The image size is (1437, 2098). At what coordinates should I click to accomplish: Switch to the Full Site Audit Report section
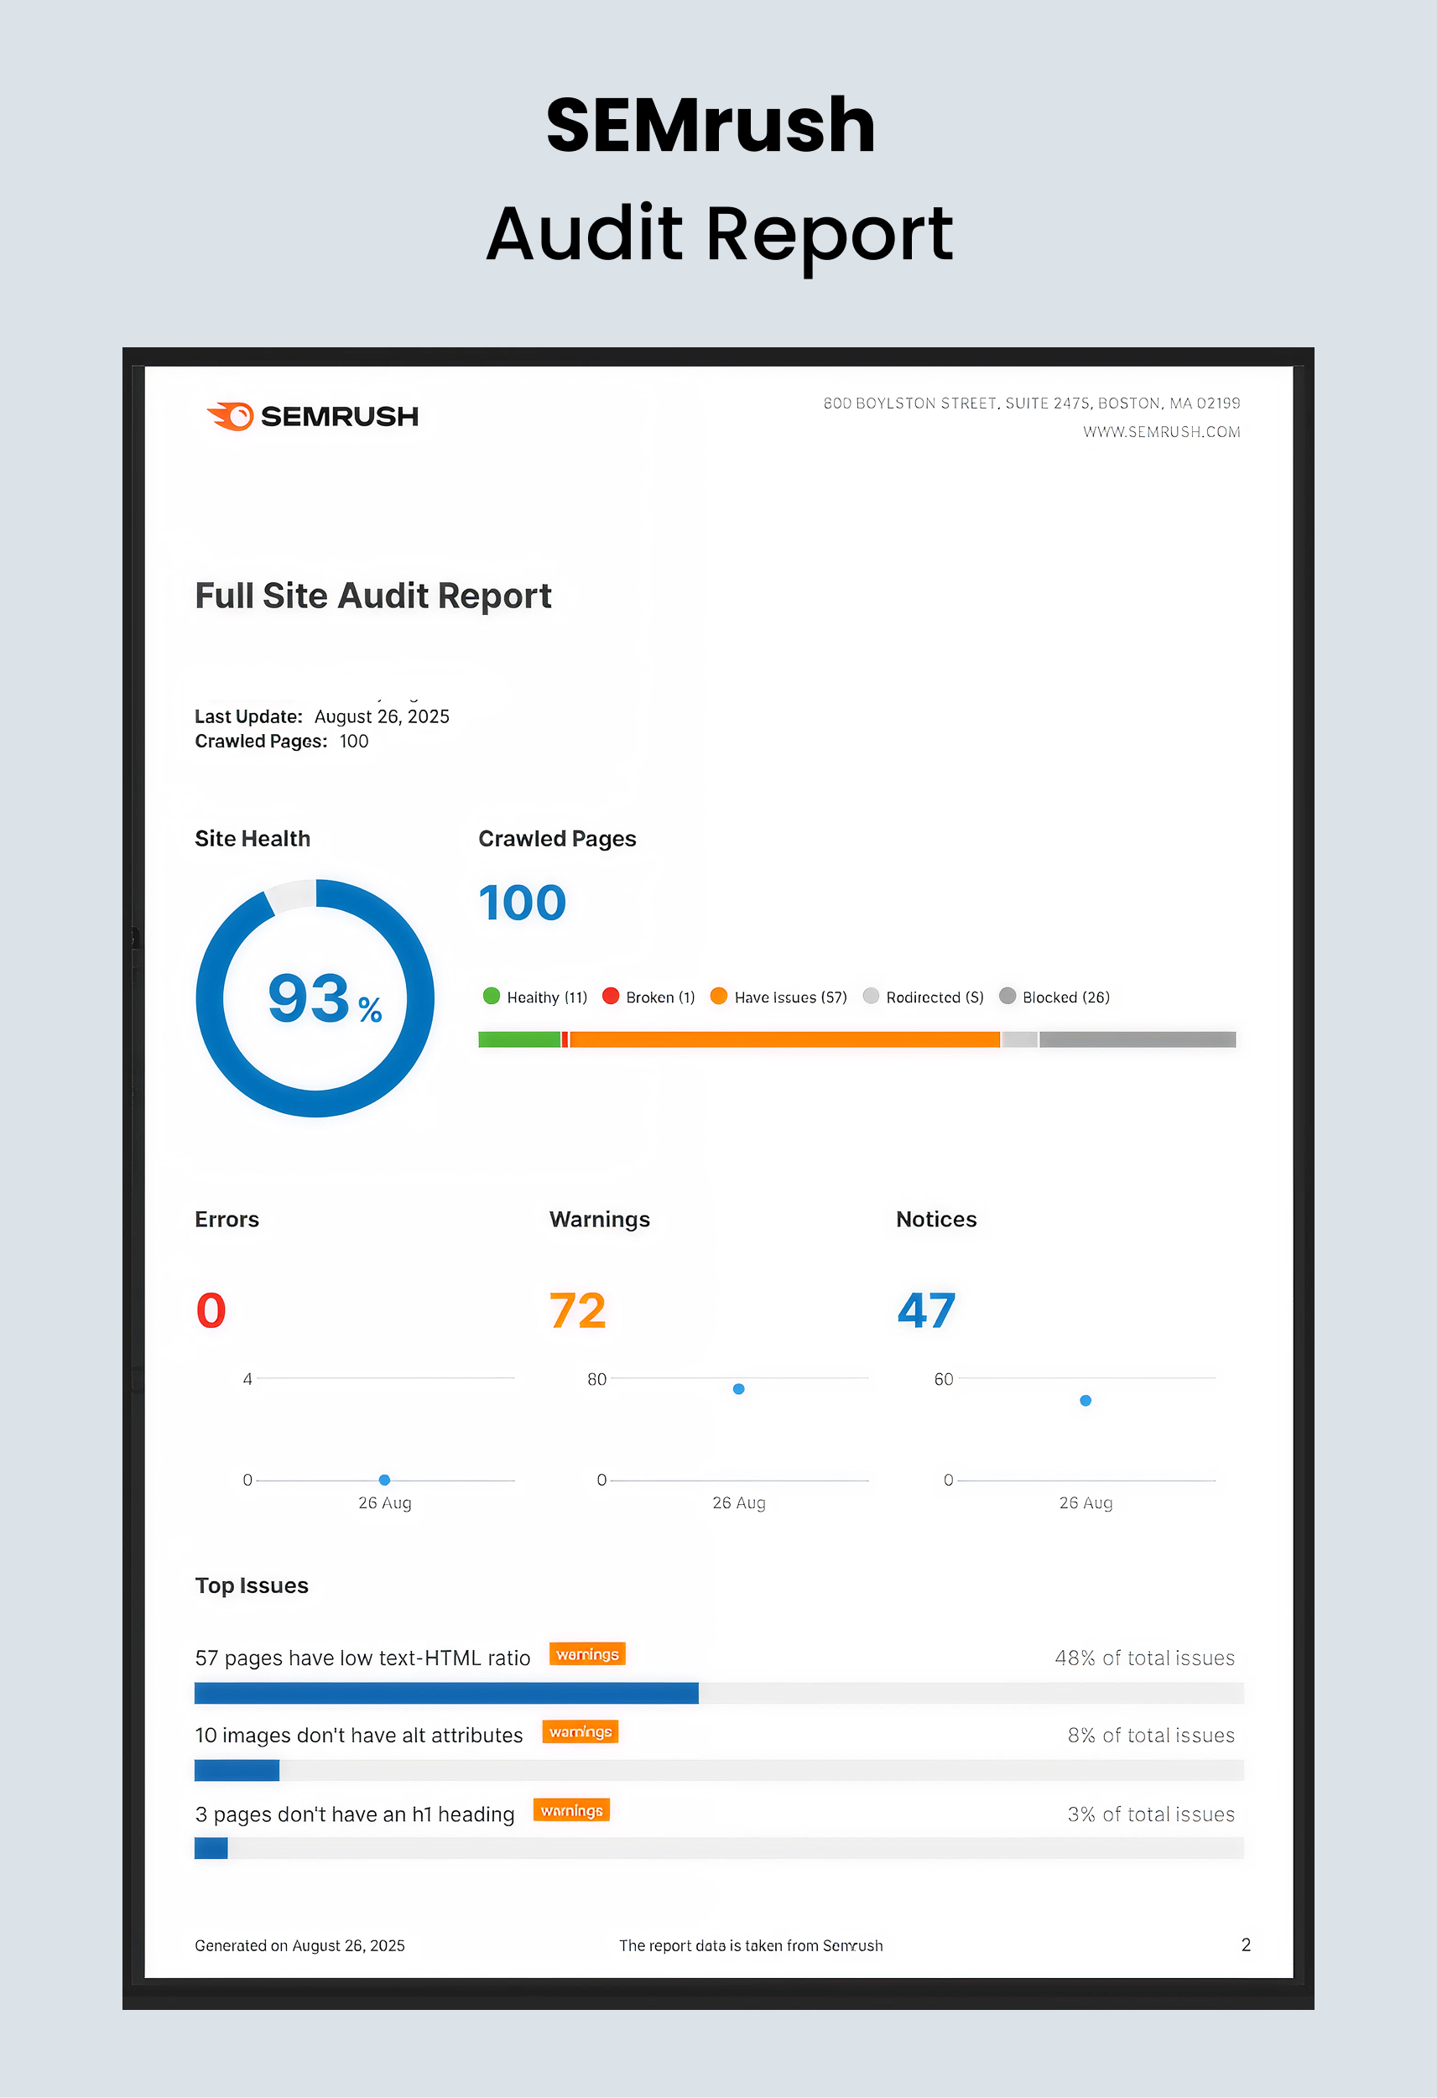click(x=372, y=595)
